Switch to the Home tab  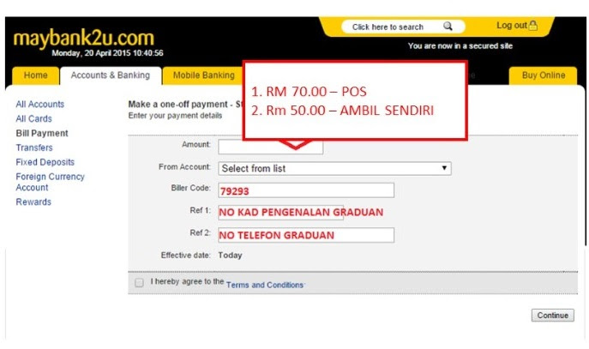coord(36,75)
